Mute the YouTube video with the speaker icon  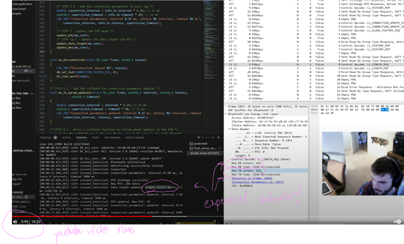[x=15, y=221]
